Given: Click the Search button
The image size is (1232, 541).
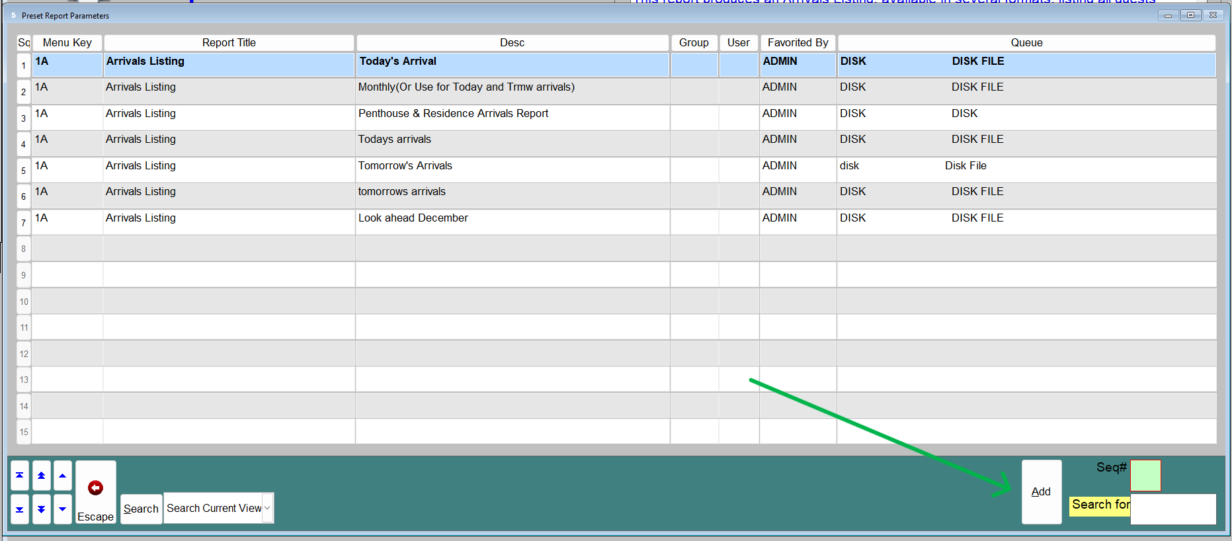Looking at the screenshot, I should click(141, 509).
